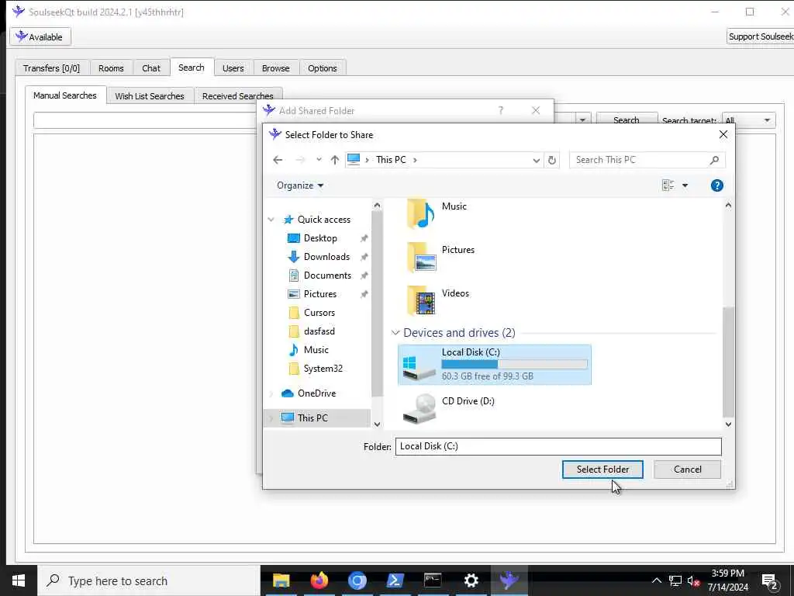Viewport: 794px width, 596px height.
Task: Switch to the Options tab
Action: (322, 68)
